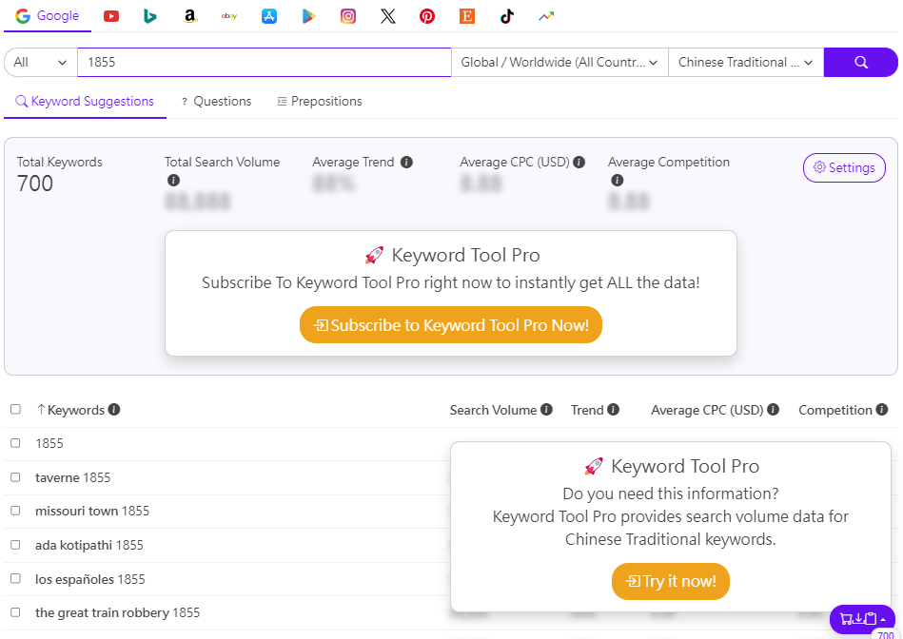
Task: Click info icon beside table Average CPC column
Action: pyautogui.click(x=774, y=409)
